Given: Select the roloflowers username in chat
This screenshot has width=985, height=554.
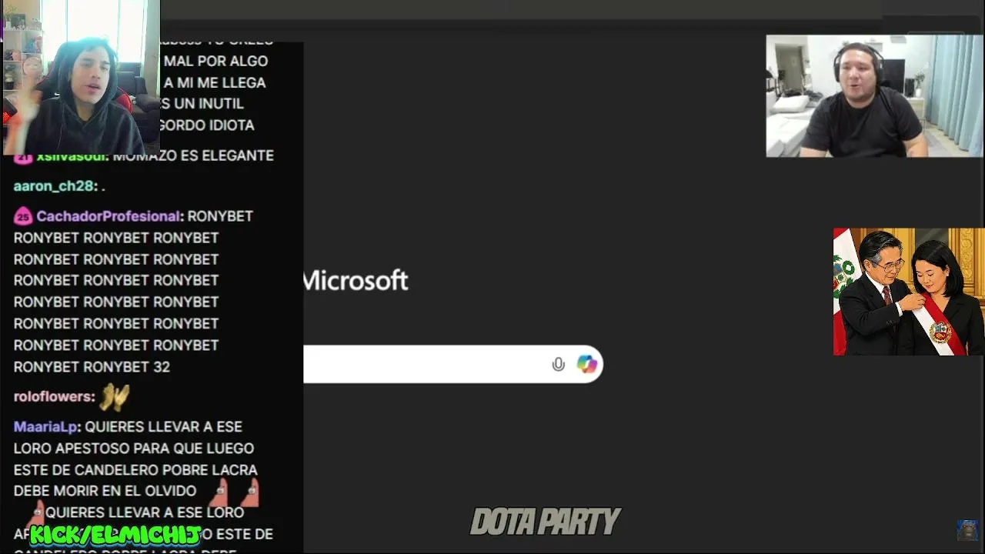Looking at the screenshot, I should coord(52,396).
